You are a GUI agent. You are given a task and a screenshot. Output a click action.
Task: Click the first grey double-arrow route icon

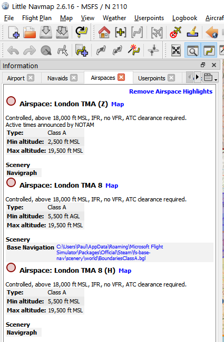click(x=101, y=51)
